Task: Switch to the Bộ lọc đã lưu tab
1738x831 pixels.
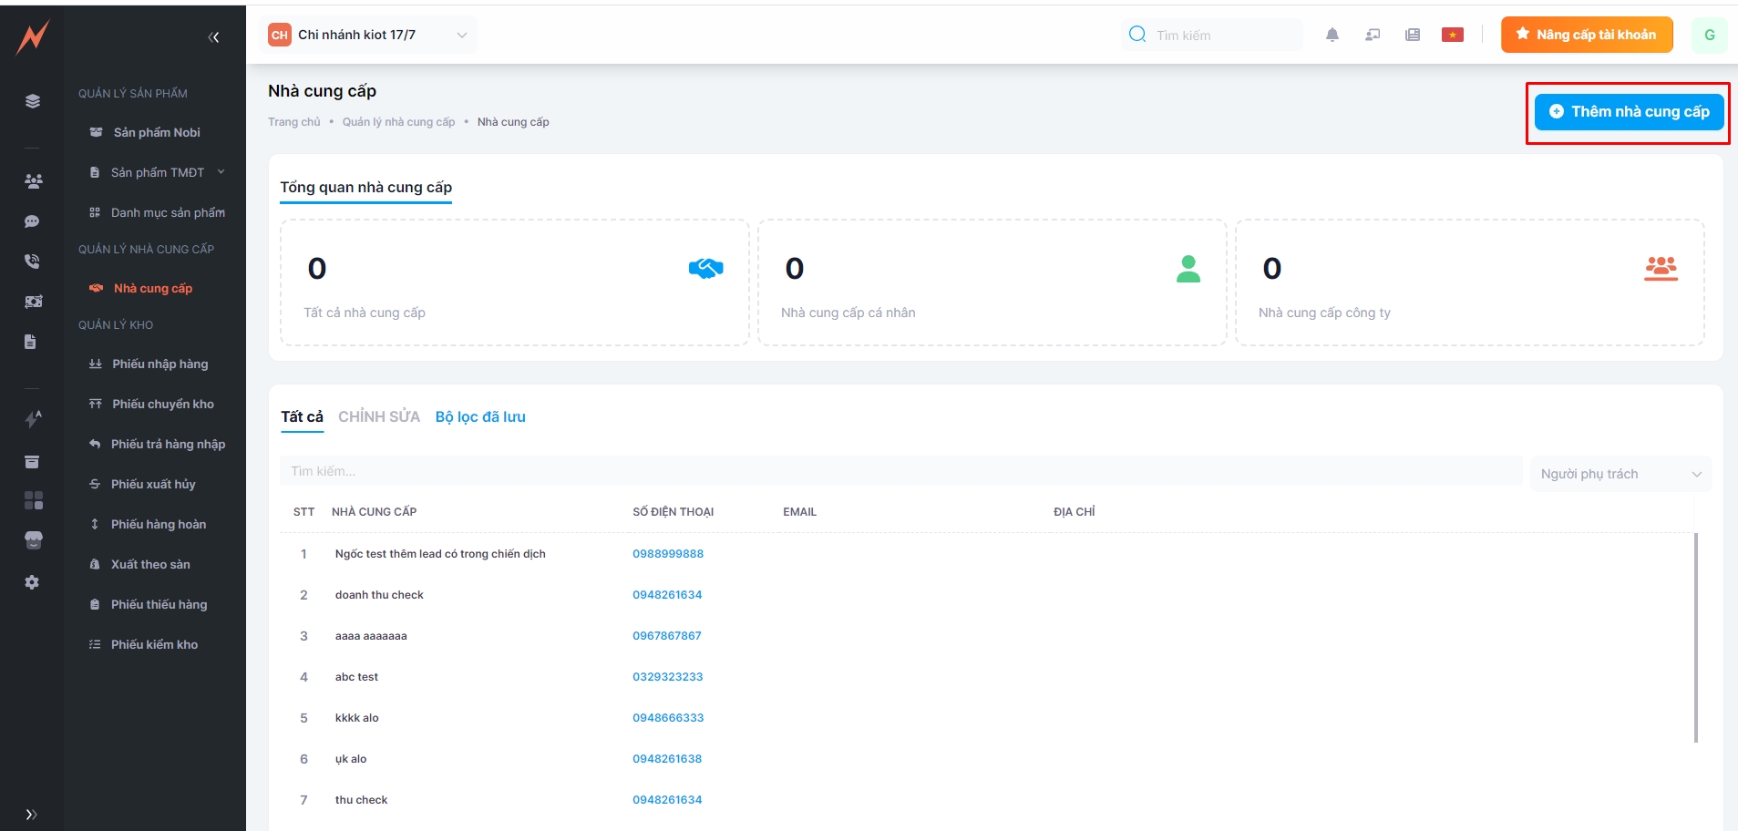Action: 480,416
